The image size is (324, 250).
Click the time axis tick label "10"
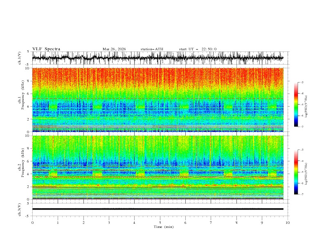click(288, 223)
